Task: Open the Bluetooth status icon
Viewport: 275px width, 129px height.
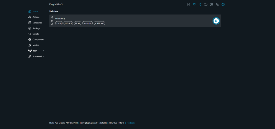Action: 200,5
